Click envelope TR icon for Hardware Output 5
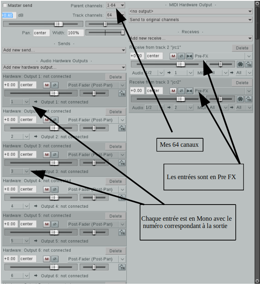 click(x=122, y=232)
